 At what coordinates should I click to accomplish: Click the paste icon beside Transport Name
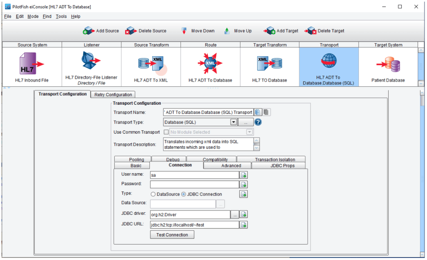point(266,112)
